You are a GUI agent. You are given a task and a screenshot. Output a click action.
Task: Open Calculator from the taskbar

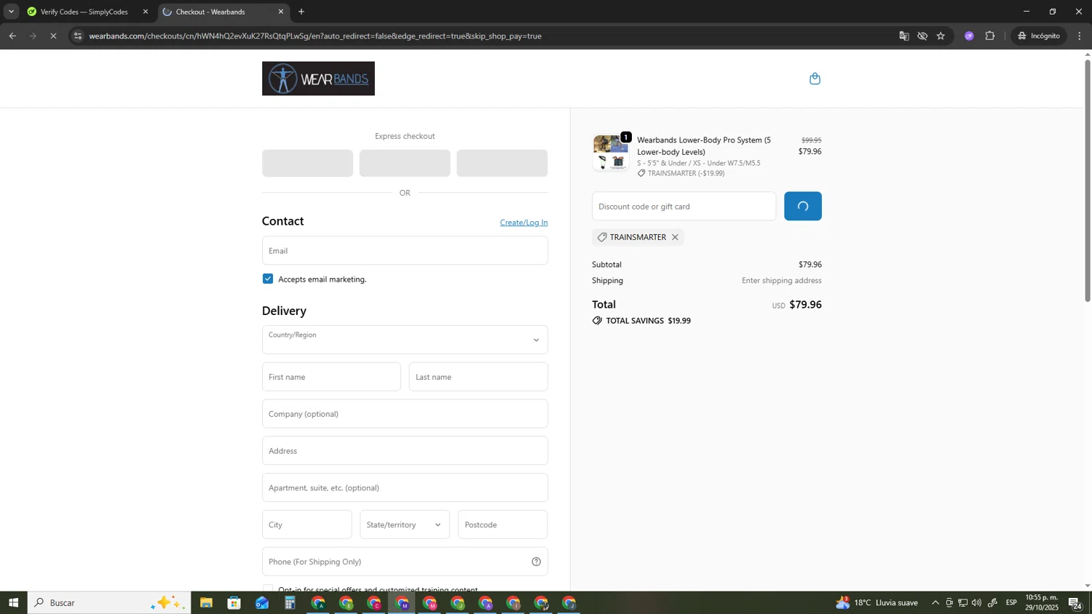tap(290, 602)
